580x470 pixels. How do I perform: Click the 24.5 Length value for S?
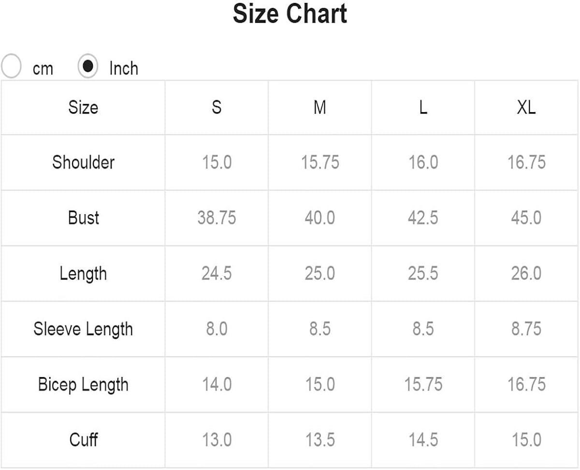pos(217,273)
